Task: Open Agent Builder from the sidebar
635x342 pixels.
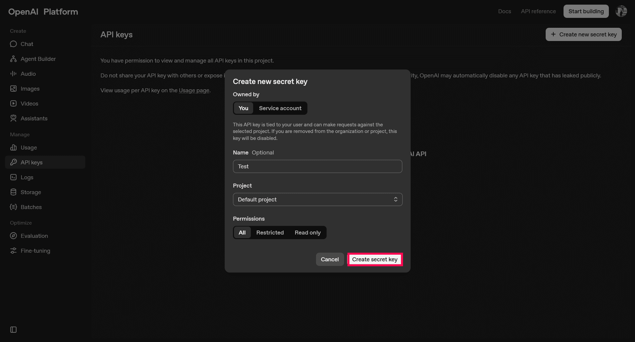Action: (x=38, y=59)
